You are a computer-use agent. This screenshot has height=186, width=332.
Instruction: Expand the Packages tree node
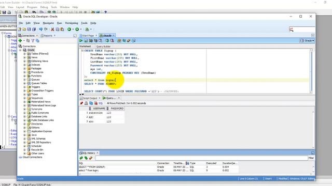coord(24,69)
